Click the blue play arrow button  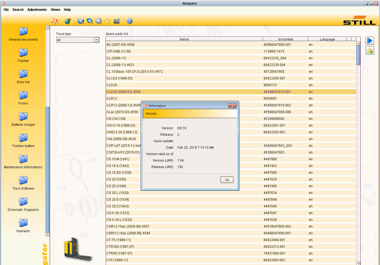(370, 41)
